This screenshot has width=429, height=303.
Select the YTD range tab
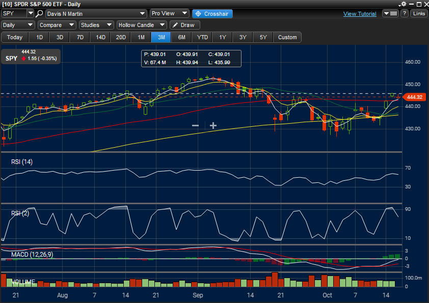click(202, 37)
